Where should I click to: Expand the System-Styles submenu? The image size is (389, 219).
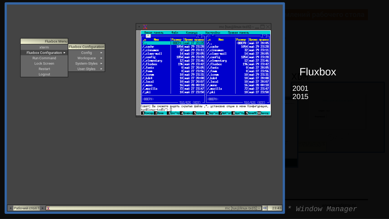coord(86,63)
